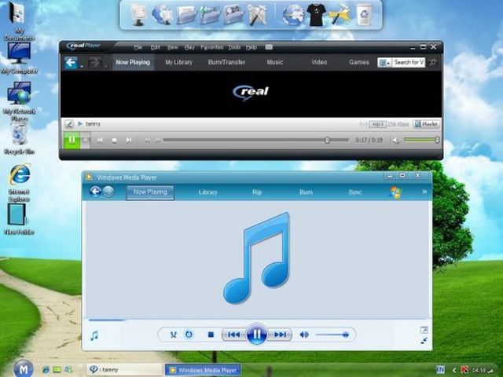Open the Play menu in RealPlayer
503x377 pixels.
[189, 47]
